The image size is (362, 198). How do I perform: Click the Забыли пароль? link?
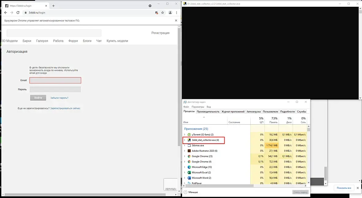click(x=59, y=98)
